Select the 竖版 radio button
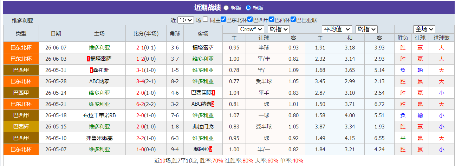This screenshot has height=166, width=455. pyautogui.click(x=226, y=8)
